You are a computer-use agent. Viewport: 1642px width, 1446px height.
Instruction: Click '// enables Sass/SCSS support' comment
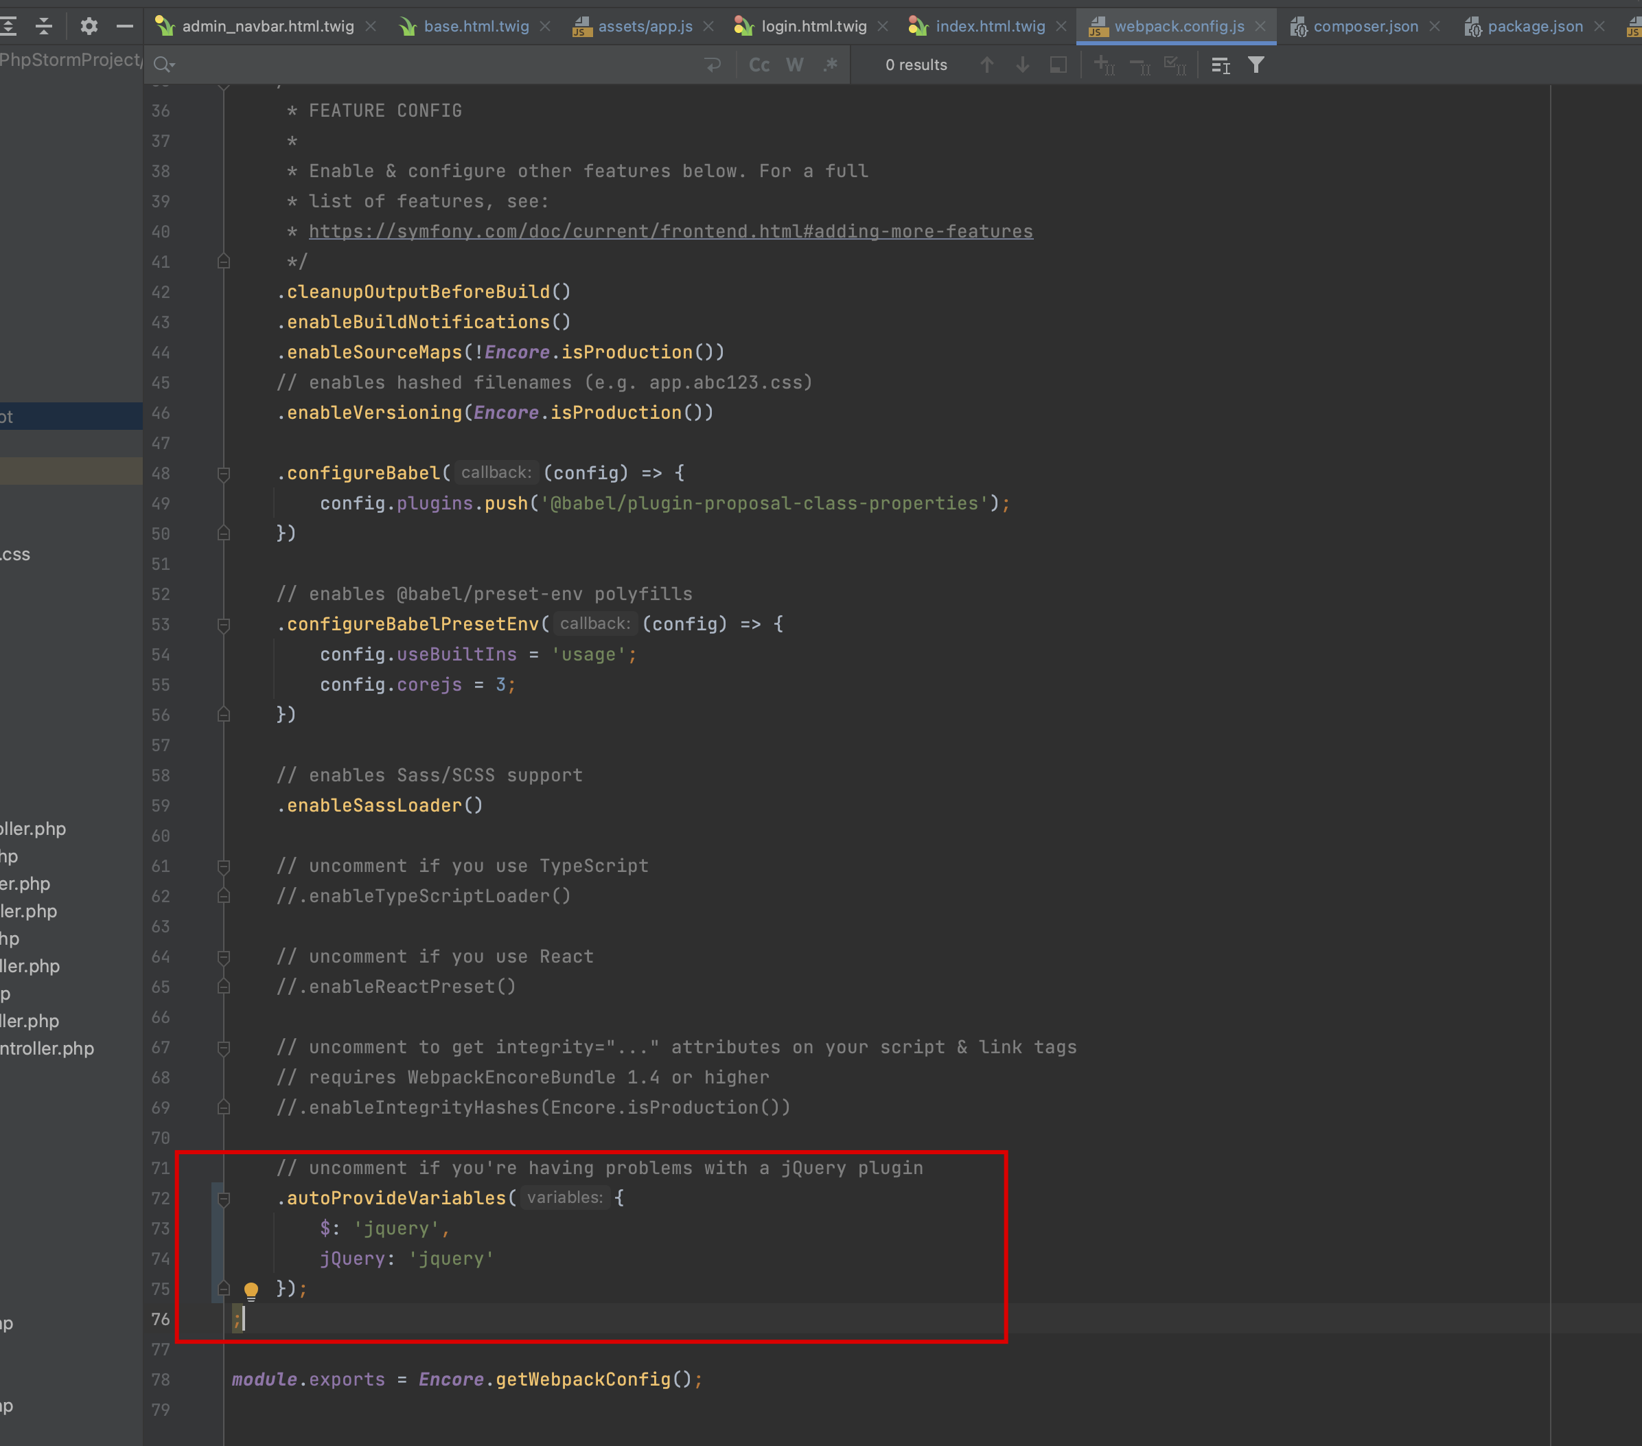point(430,775)
